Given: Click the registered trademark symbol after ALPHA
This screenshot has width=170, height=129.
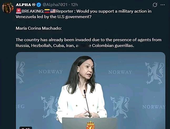Looking at the screenshot, I should tap(34, 5).
